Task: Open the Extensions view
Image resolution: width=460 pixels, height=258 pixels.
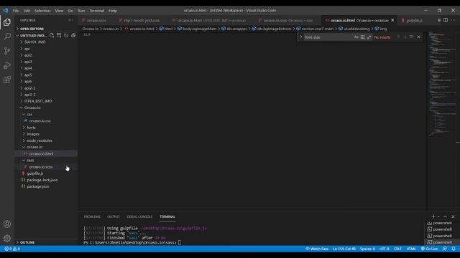Action: pyautogui.click(x=7, y=80)
